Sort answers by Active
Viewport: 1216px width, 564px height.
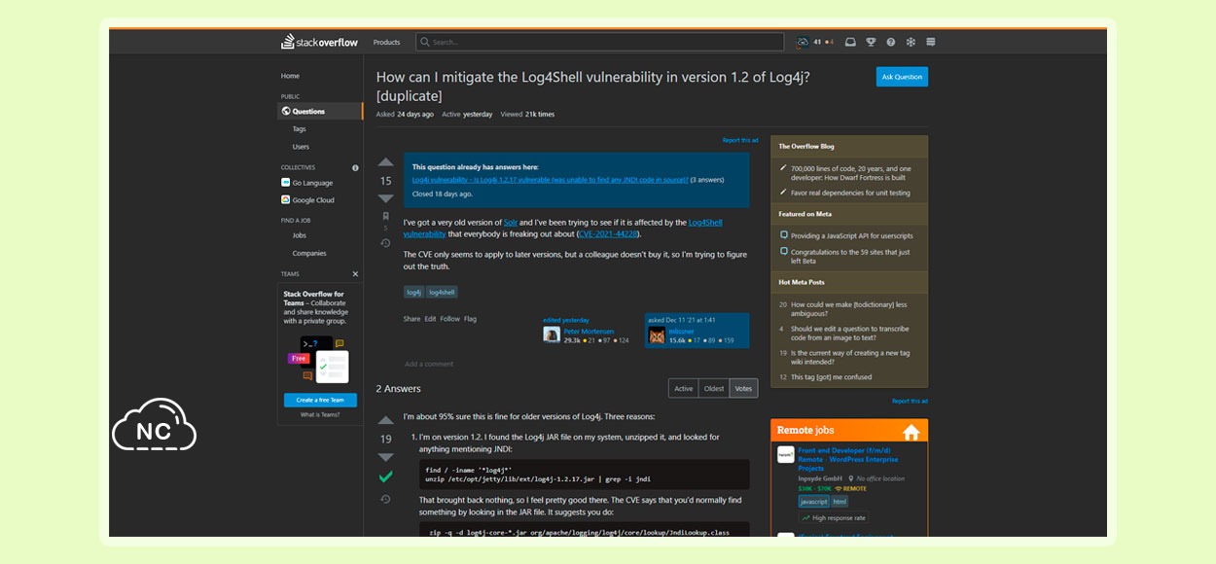point(684,389)
